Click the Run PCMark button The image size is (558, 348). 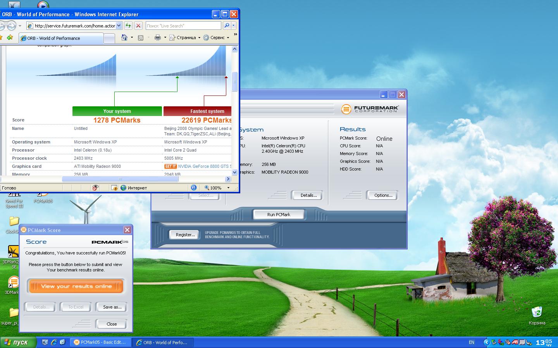coord(279,215)
